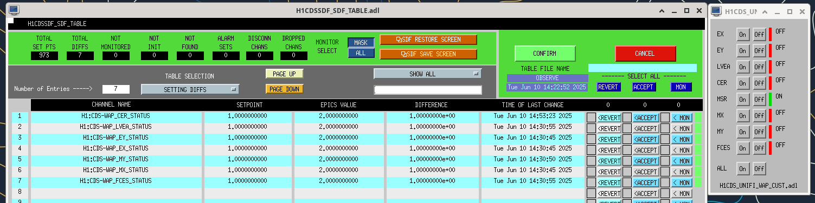Screen dimensions: 815x203
Task: Turn EX access point Off
Action: click(x=759, y=34)
